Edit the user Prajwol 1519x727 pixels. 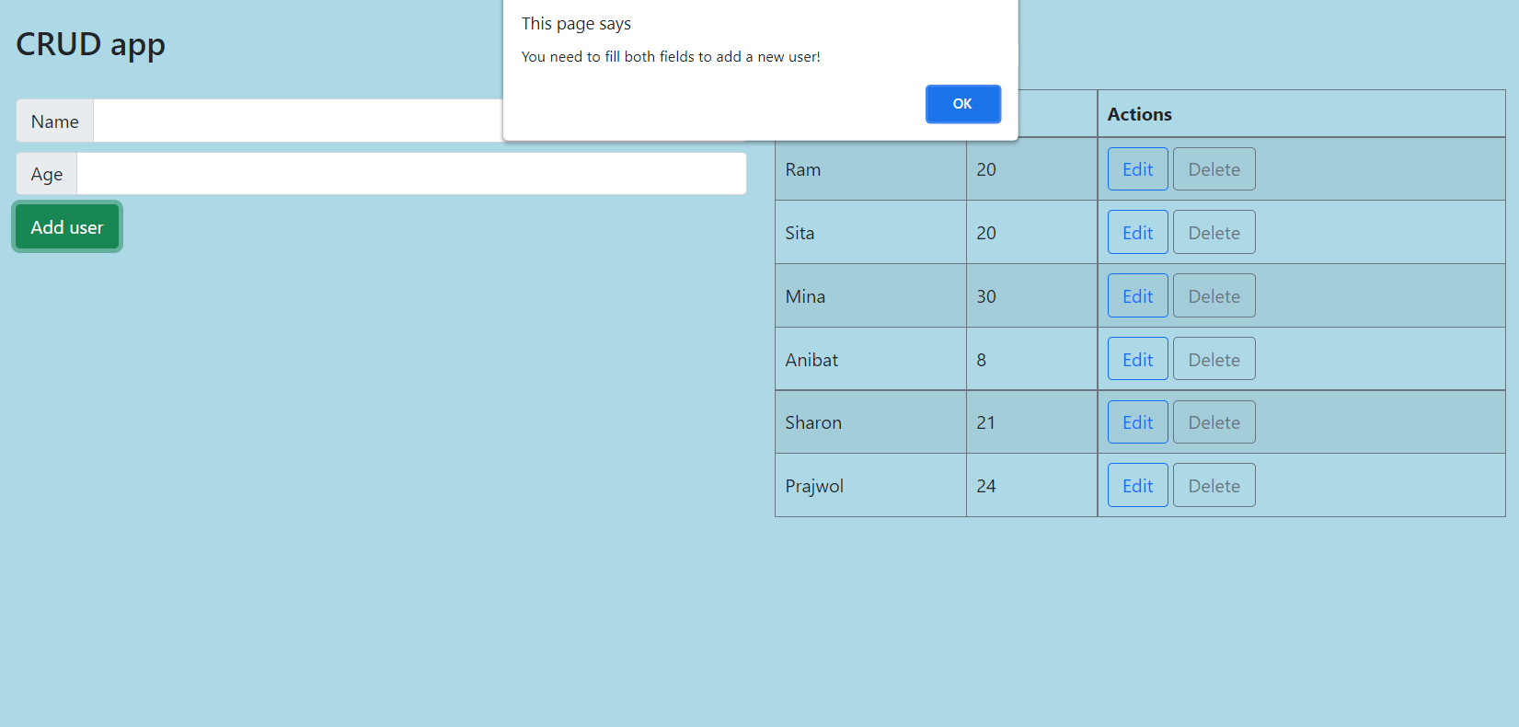pos(1137,485)
